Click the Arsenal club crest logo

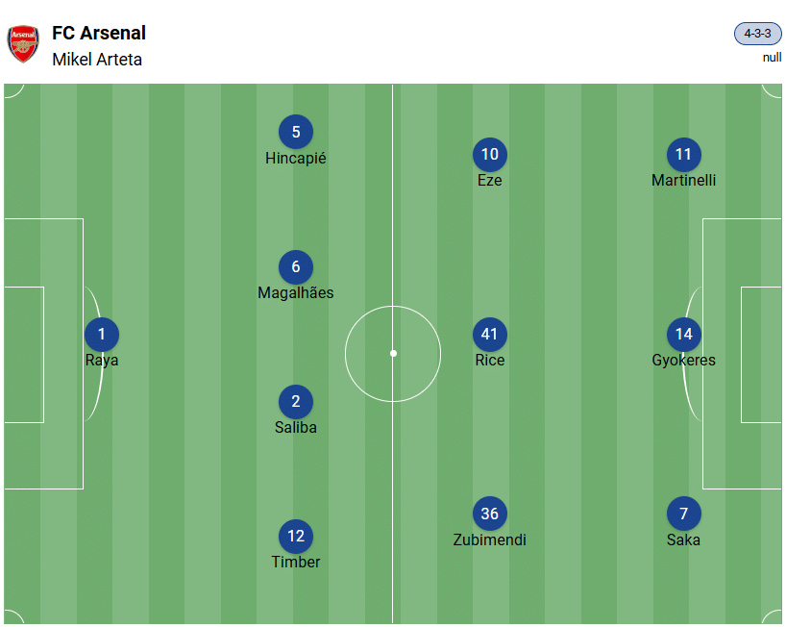click(x=23, y=44)
